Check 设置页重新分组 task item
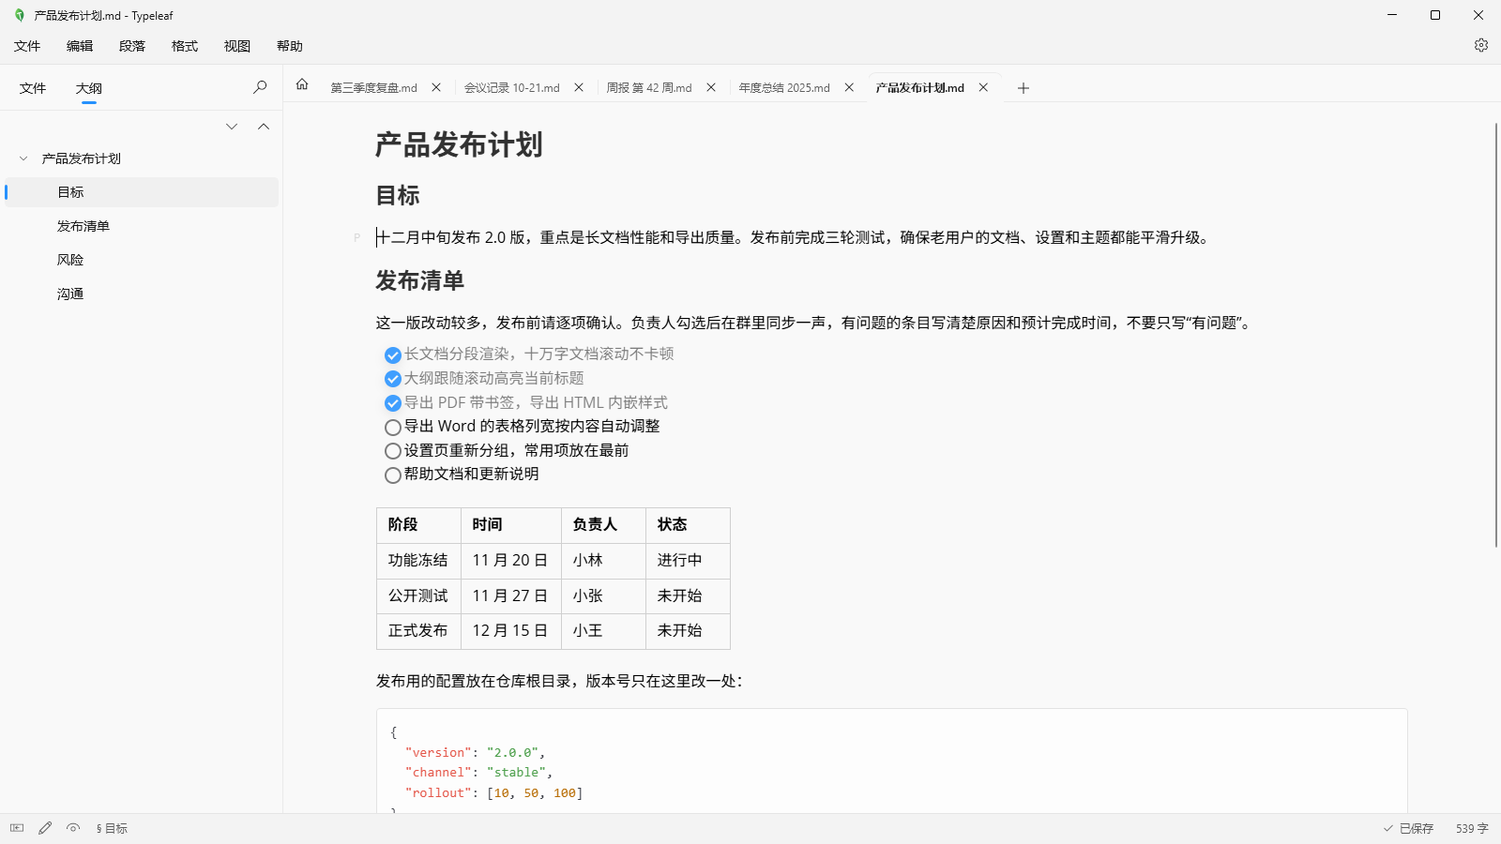This screenshot has width=1501, height=844. [x=393, y=451]
